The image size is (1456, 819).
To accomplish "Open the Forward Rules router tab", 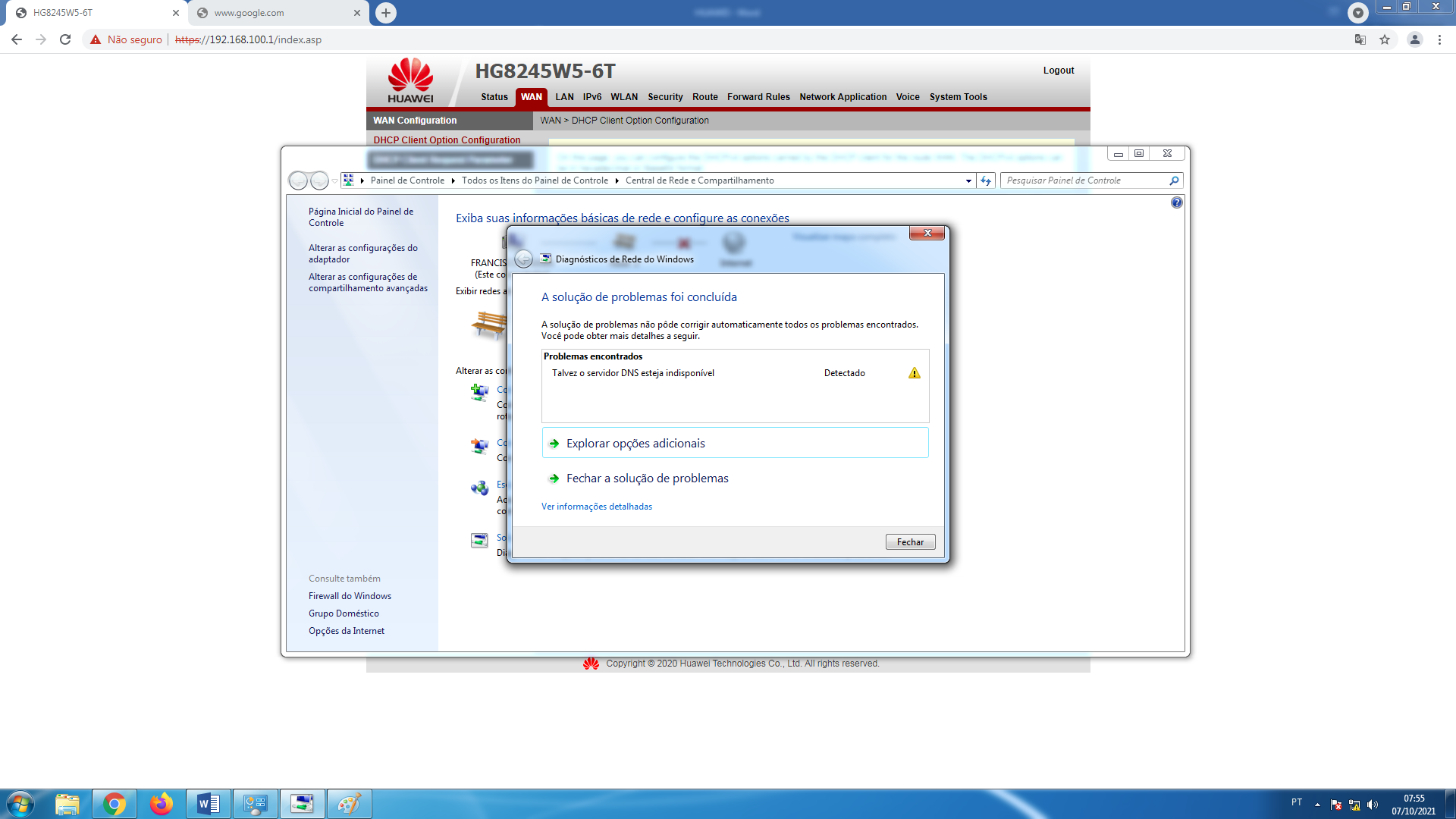I will pyautogui.click(x=758, y=97).
